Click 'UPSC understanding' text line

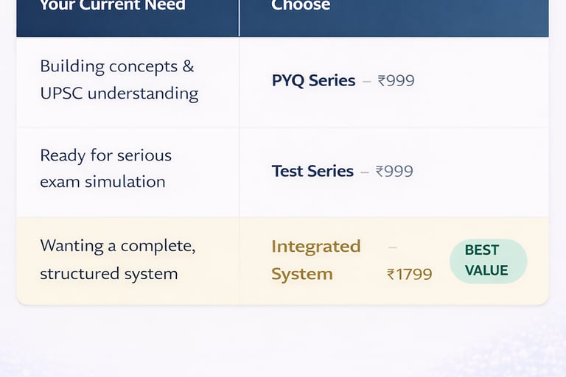tap(119, 94)
